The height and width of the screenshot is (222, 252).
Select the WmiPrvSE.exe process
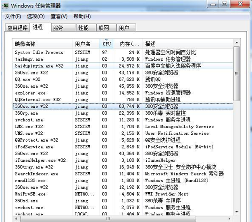(x=123, y=194)
